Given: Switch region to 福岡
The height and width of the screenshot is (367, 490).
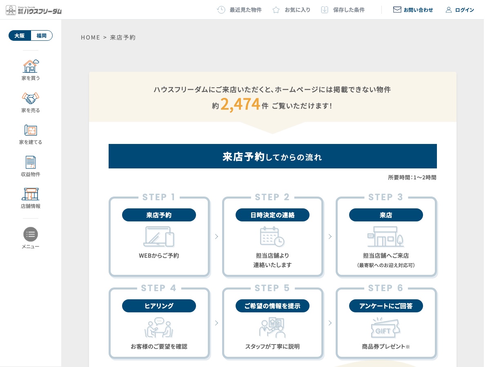Looking at the screenshot, I should [42, 36].
